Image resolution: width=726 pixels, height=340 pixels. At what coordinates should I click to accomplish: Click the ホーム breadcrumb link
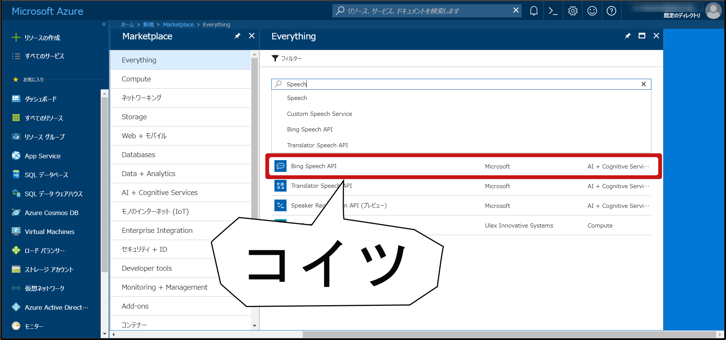(127, 25)
